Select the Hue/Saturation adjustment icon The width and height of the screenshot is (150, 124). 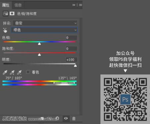pos(5,14)
